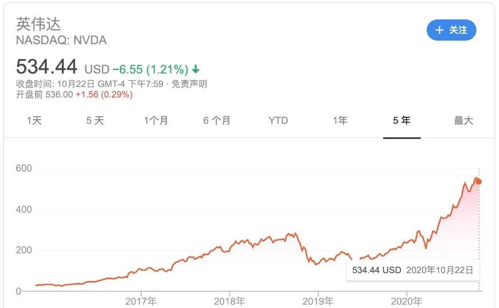Select the 5 天 time range tab
Viewport: 499px width, 308px height.
pos(95,121)
